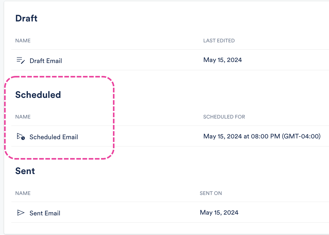Screen dimensions: 329x235
Task: Open the Scheduled Email entry
Action: coord(54,137)
